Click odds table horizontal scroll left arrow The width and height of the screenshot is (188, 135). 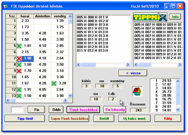(8, 100)
